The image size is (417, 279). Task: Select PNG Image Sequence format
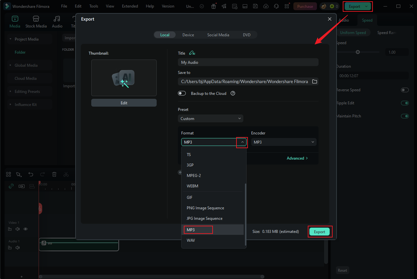click(213, 208)
